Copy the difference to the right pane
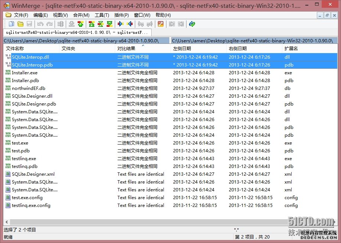This screenshot has width=341, height=243. coord(121,24)
